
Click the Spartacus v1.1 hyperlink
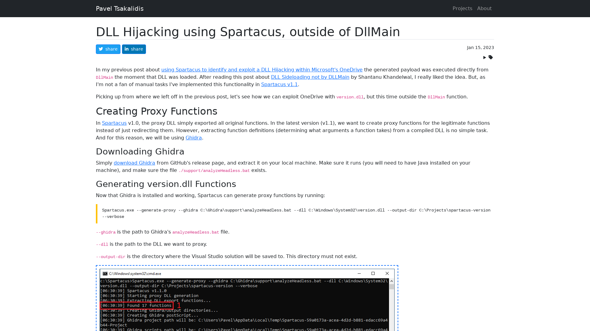[279, 85]
